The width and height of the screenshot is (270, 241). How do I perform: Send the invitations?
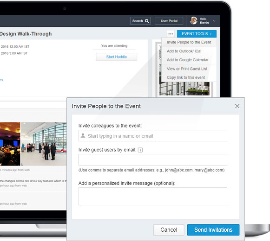(213, 230)
